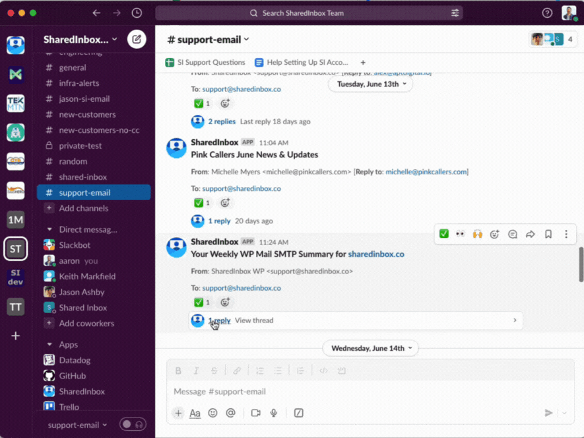The width and height of the screenshot is (584, 438).
Task: Click the Message #support-email input field
Action: pos(371,391)
